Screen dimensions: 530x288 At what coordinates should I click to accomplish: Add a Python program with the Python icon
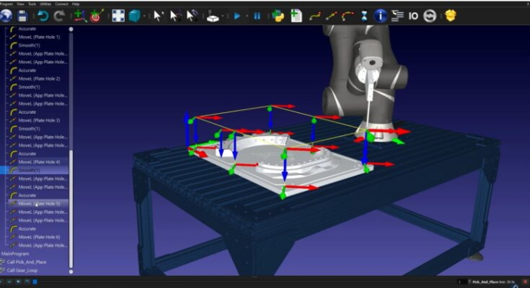[x=278, y=16]
